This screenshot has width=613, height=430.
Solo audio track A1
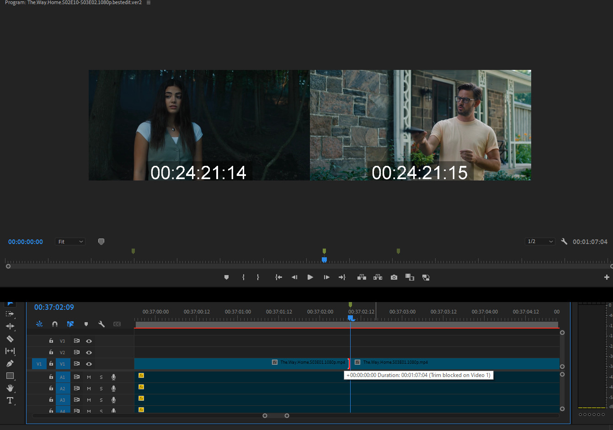point(101,377)
